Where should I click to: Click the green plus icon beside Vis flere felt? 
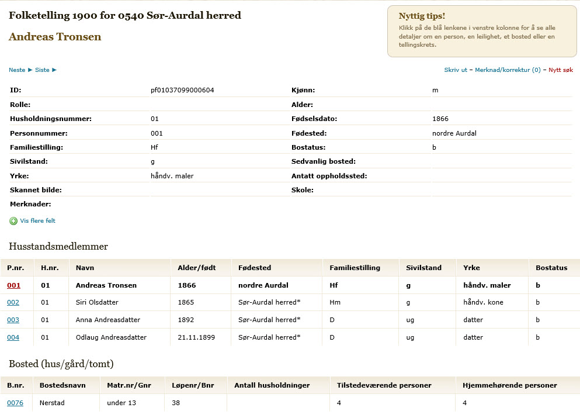click(13, 221)
